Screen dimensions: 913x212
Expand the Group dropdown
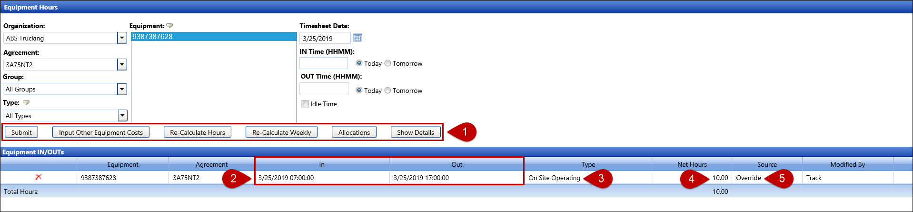(x=122, y=89)
